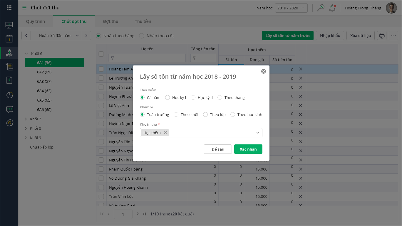Expand the Khối 7 tree node
The width and height of the screenshot is (402, 226).
[x=26, y=119]
